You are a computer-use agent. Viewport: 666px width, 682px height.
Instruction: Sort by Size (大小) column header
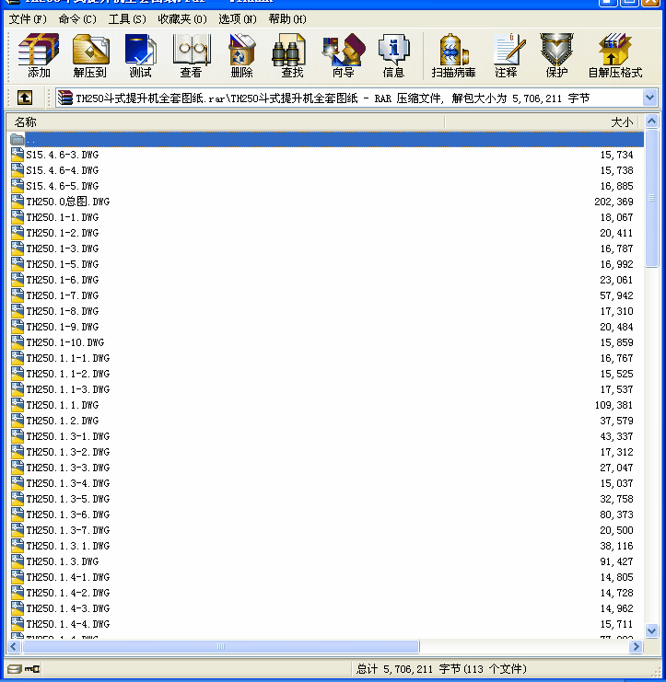coord(541,122)
